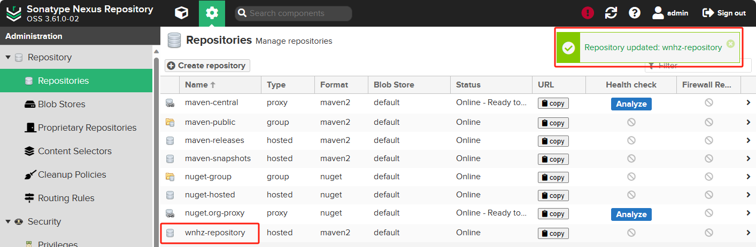Image resolution: width=756 pixels, height=247 pixels.
Task: Sort by the Blob Store column header
Action: click(x=409, y=85)
